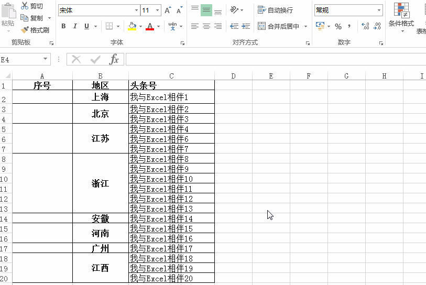Click the formula bar input area

(276, 59)
